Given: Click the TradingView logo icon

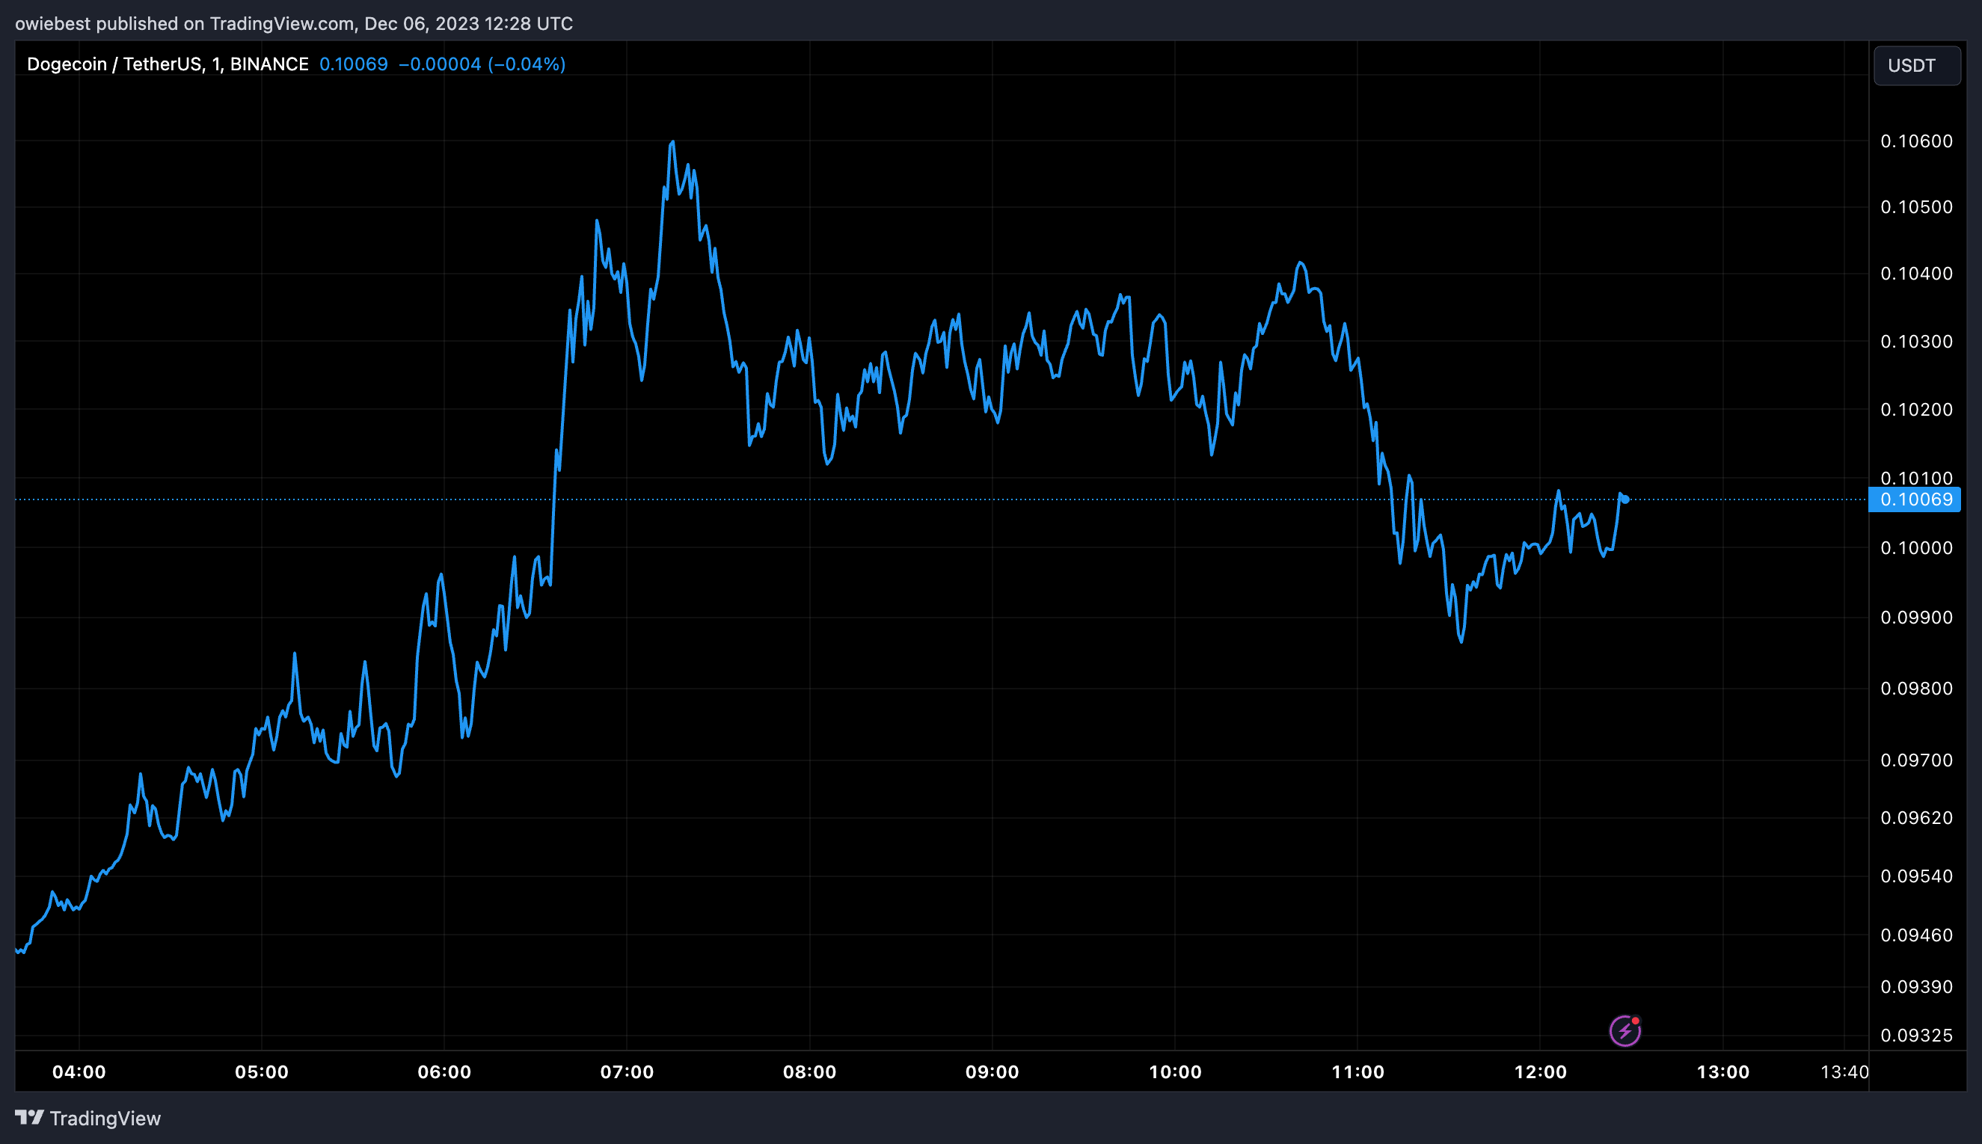Looking at the screenshot, I should click(x=29, y=1117).
